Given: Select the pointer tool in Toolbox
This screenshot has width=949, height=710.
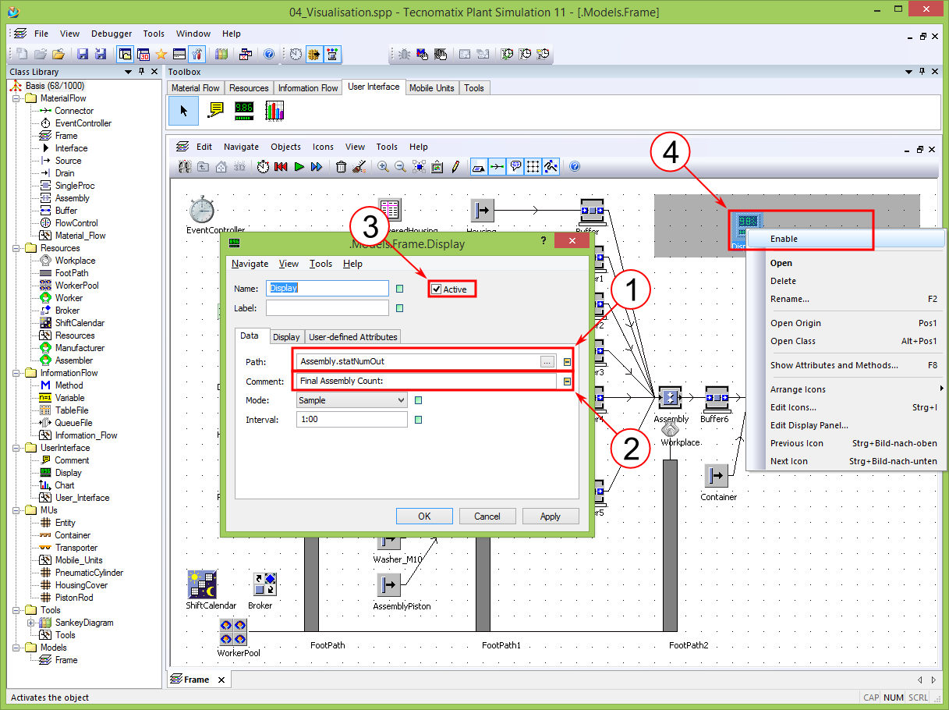Looking at the screenshot, I should pos(184,111).
